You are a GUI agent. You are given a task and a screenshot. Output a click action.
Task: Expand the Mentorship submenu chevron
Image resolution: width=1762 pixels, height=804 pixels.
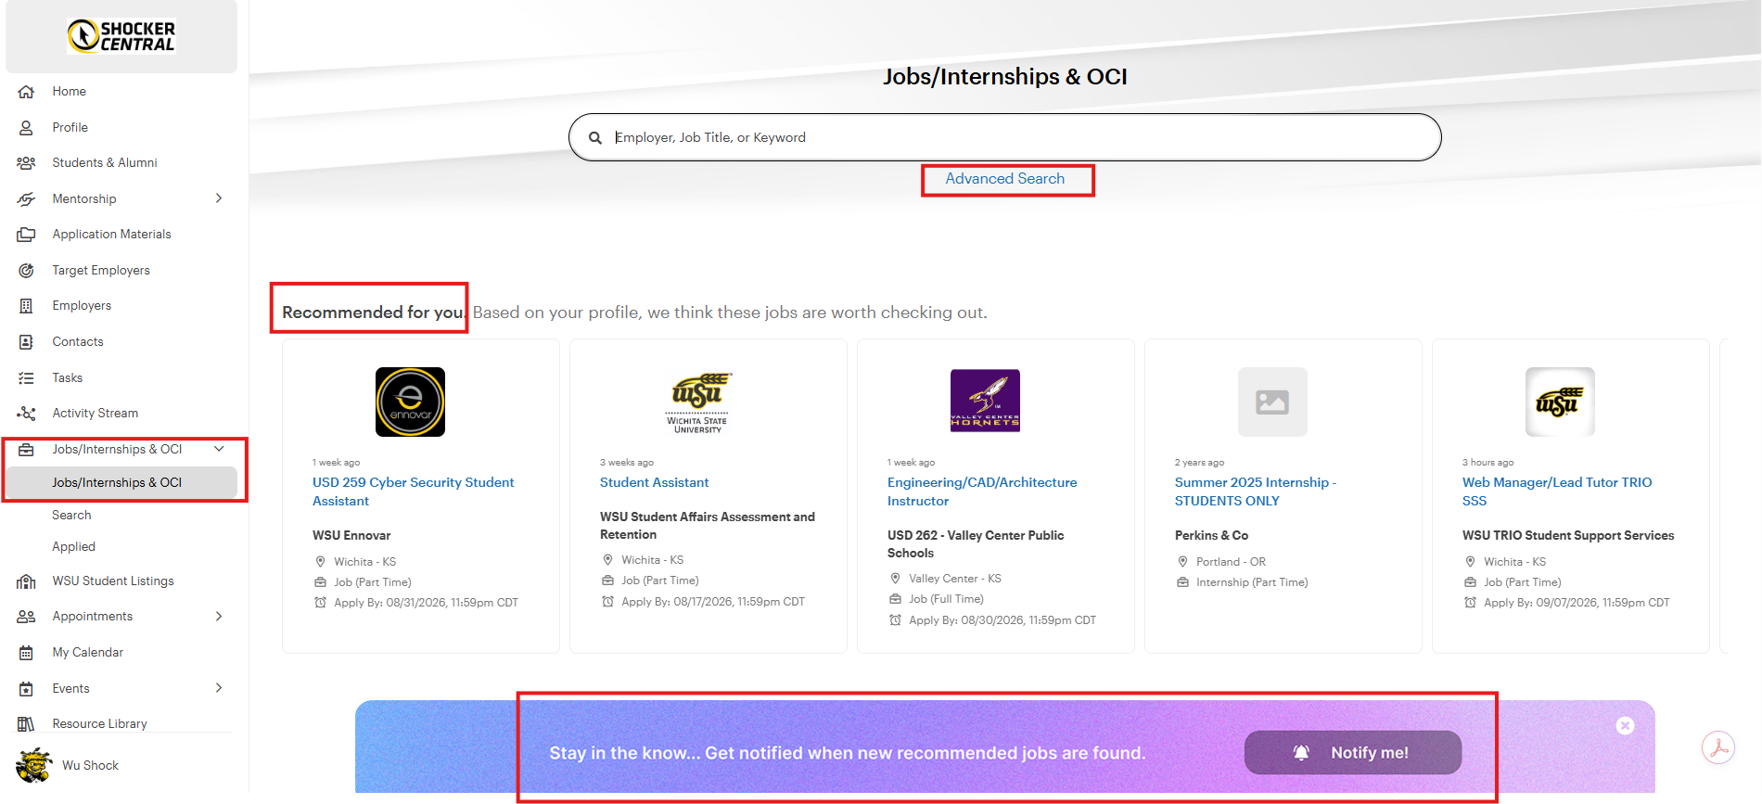(219, 198)
